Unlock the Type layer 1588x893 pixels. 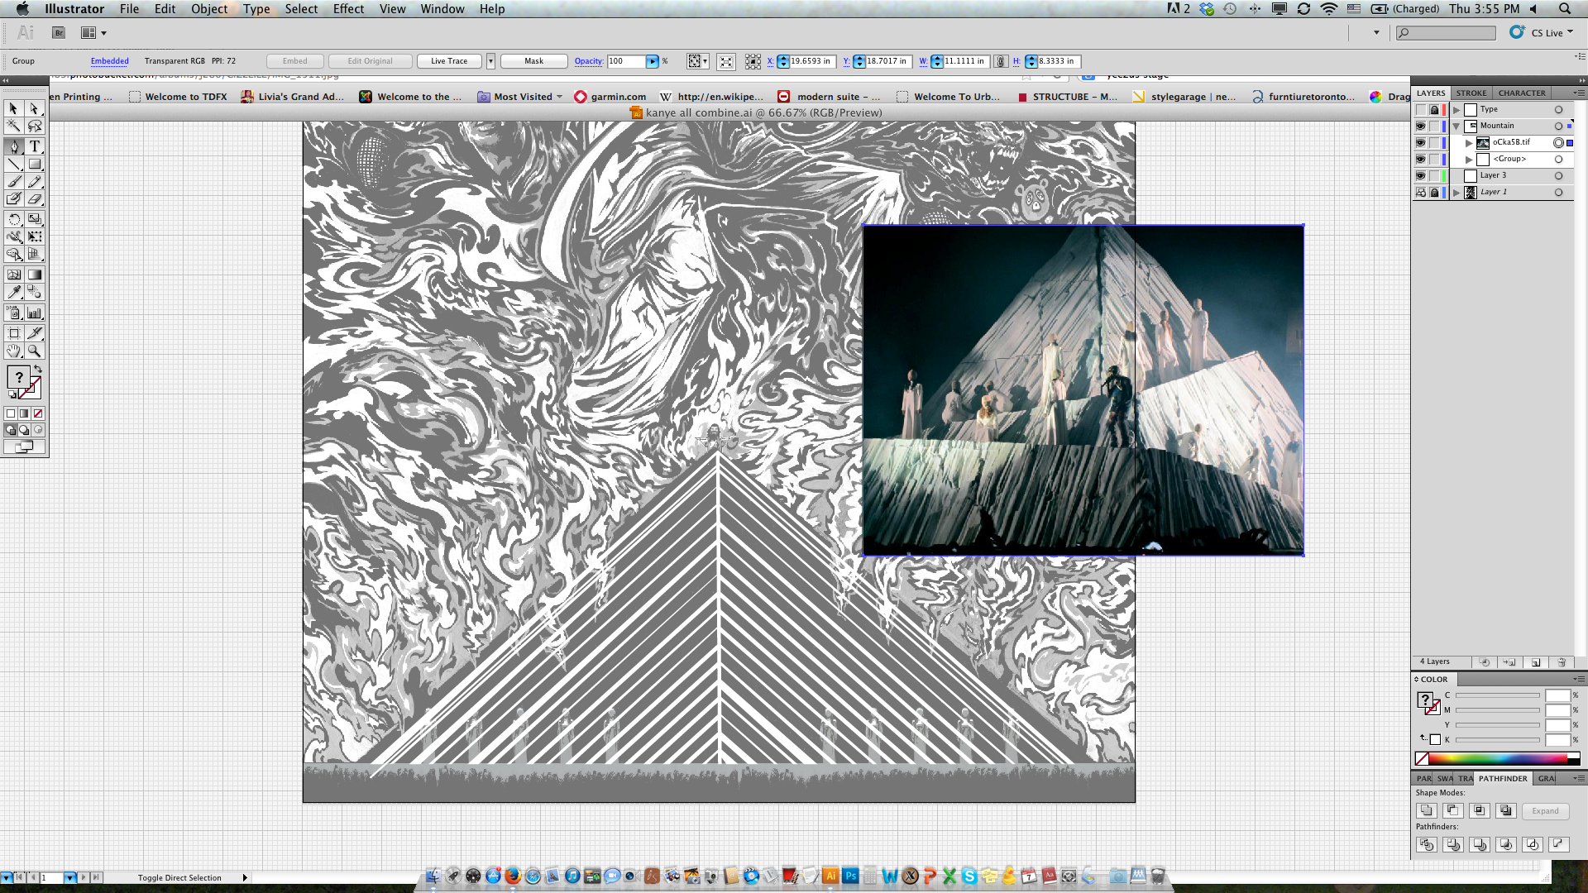pyautogui.click(x=1434, y=109)
